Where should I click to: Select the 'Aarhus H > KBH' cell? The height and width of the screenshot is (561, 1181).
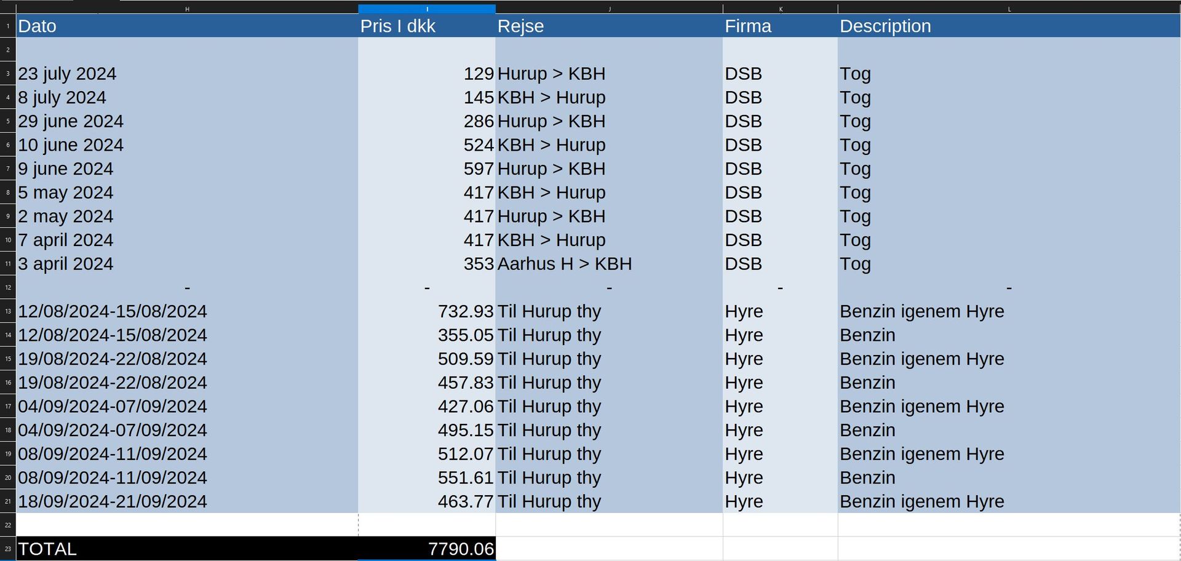[x=609, y=264]
